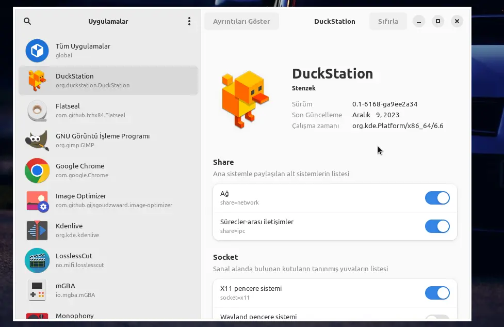Viewport: 504px width, 327px height.
Task: Open the search magnifier icon
Action: [x=27, y=21]
